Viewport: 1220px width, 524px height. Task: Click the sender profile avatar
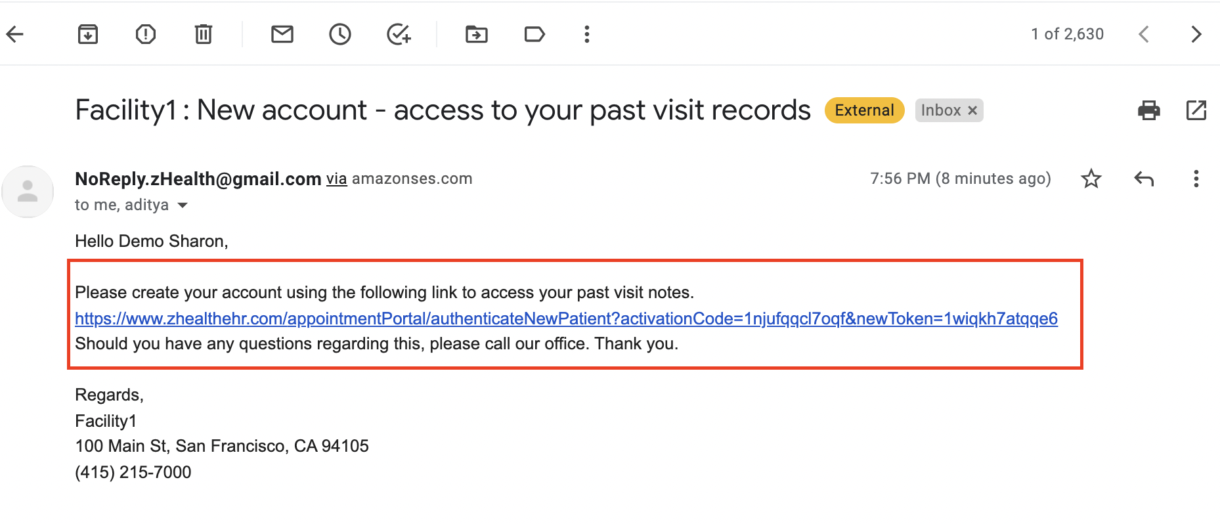point(28,192)
